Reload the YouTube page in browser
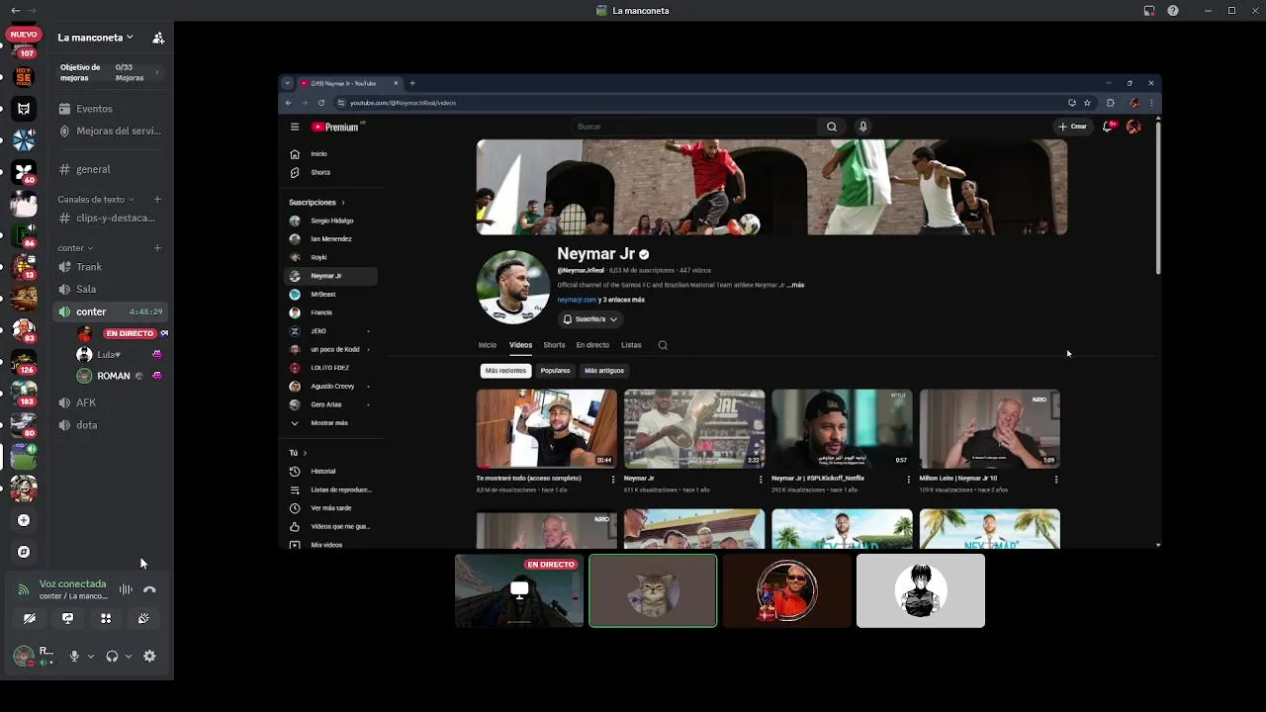1266x712 pixels. point(321,103)
